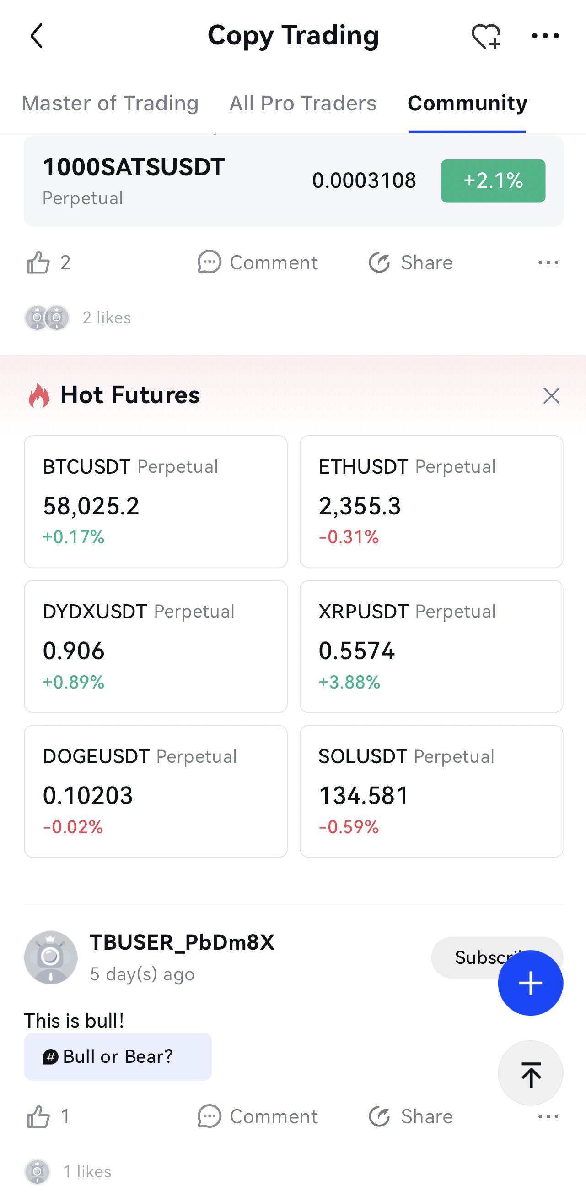The height and width of the screenshot is (1192, 586).
Task: Like the 1000SATSUSDT post
Action: click(x=39, y=263)
